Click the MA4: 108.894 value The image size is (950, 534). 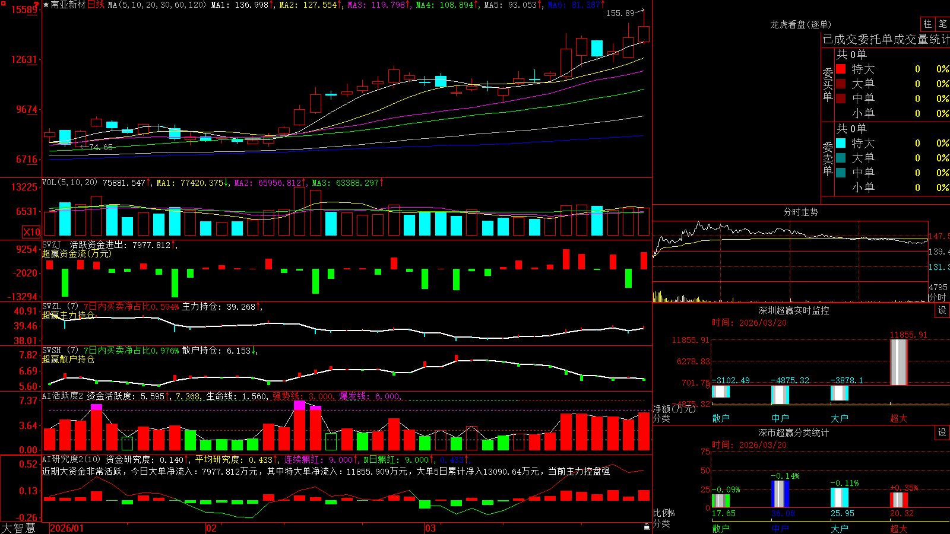coord(446,5)
